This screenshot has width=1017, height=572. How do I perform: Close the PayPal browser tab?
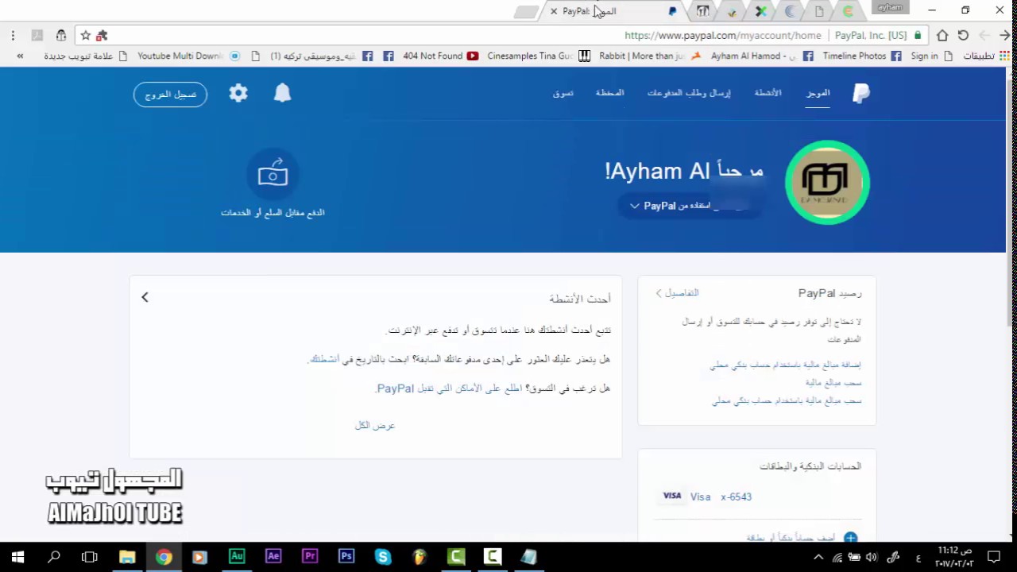pos(554,11)
